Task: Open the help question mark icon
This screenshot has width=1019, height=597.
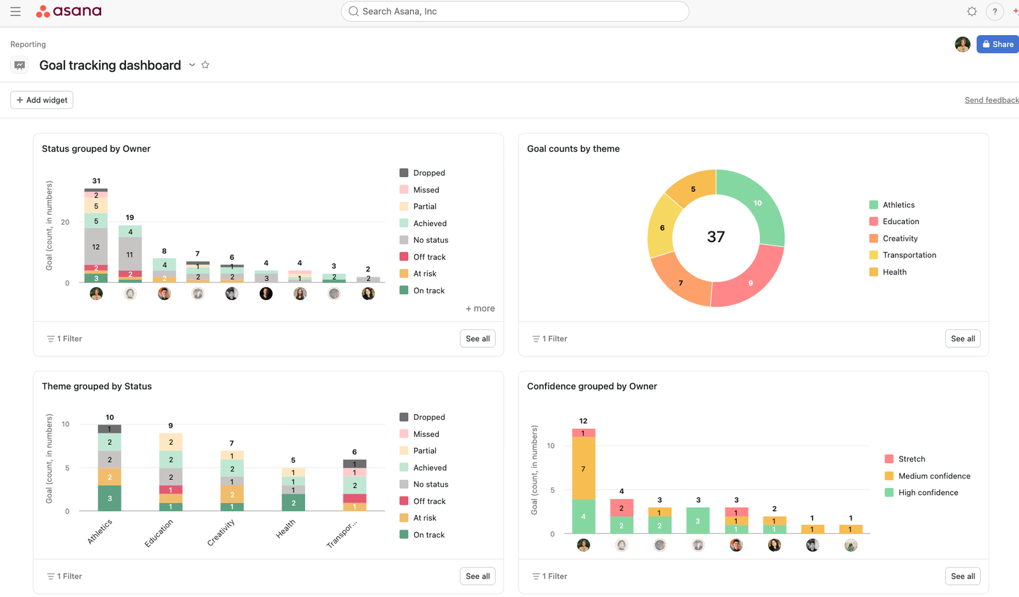Action: 994,11
